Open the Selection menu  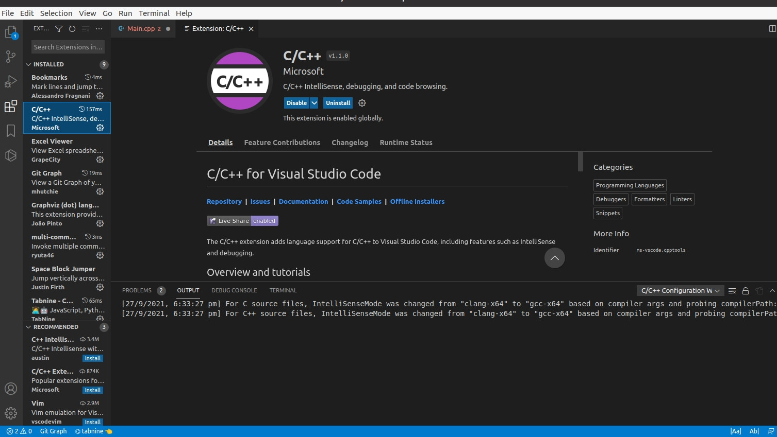pos(56,13)
